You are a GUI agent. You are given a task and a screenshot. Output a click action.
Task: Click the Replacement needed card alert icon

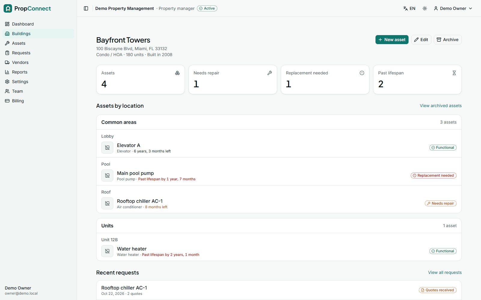click(x=362, y=73)
